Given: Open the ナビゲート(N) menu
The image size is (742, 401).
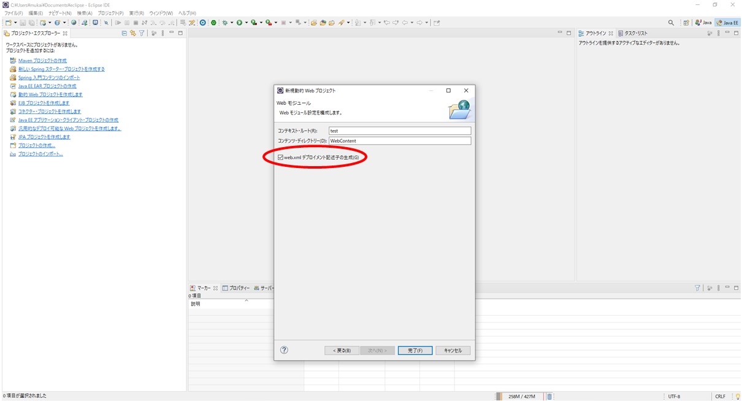Looking at the screenshot, I should click(59, 13).
